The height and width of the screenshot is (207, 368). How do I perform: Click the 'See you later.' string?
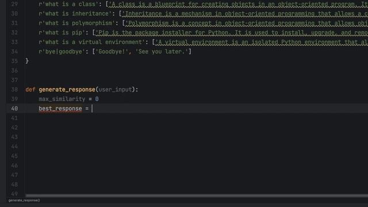click(x=162, y=52)
